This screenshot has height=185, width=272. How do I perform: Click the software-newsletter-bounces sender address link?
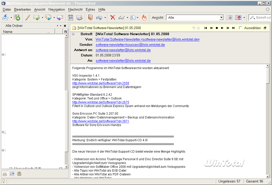click(x=130, y=45)
